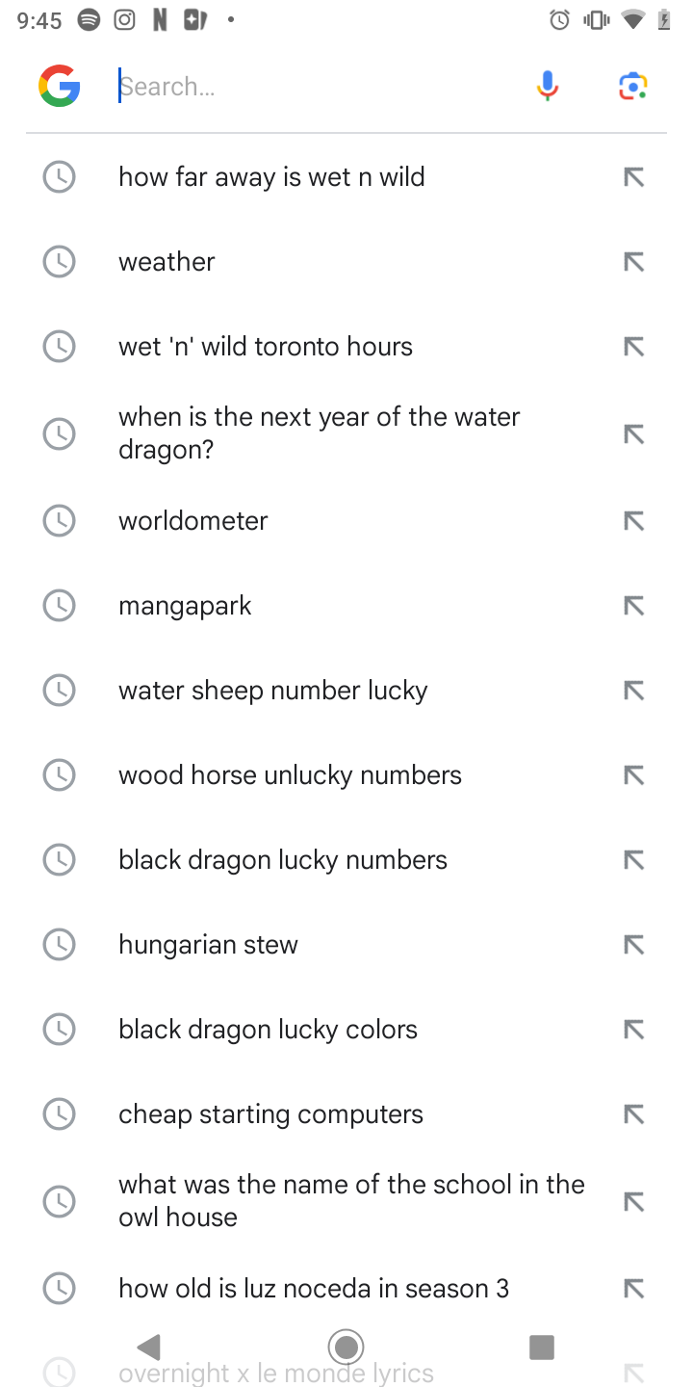The height and width of the screenshot is (1387, 693).
Task: Fill search with 'cheap starting computers' arrow
Action: point(632,1114)
